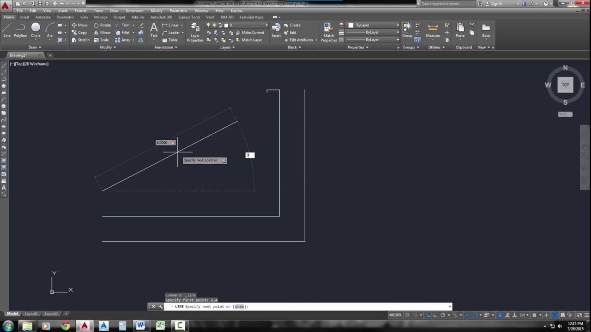
Task: Switch to the Annotate ribbon tab
Action: pos(43,17)
